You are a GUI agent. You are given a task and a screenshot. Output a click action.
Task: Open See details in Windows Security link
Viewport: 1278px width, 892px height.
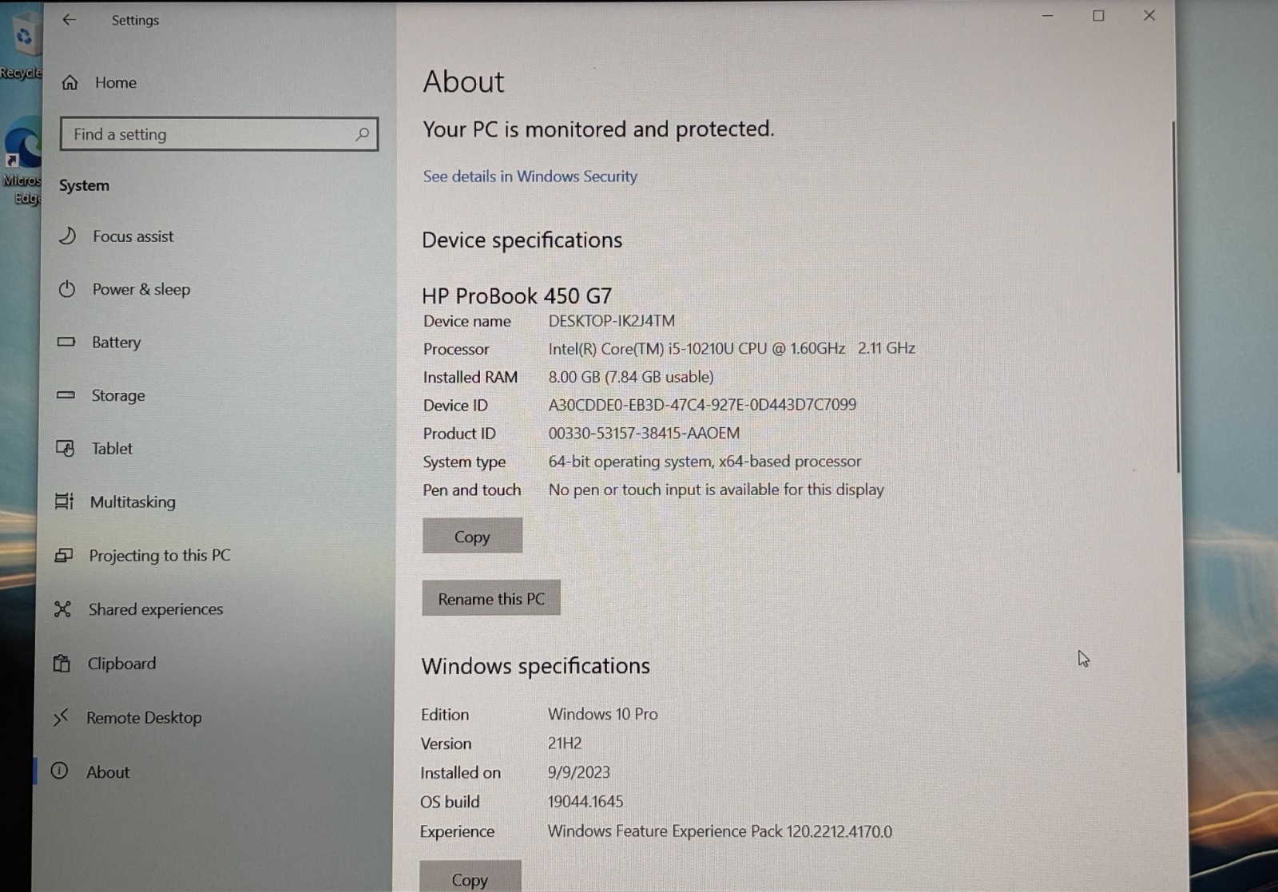coord(530,176)
